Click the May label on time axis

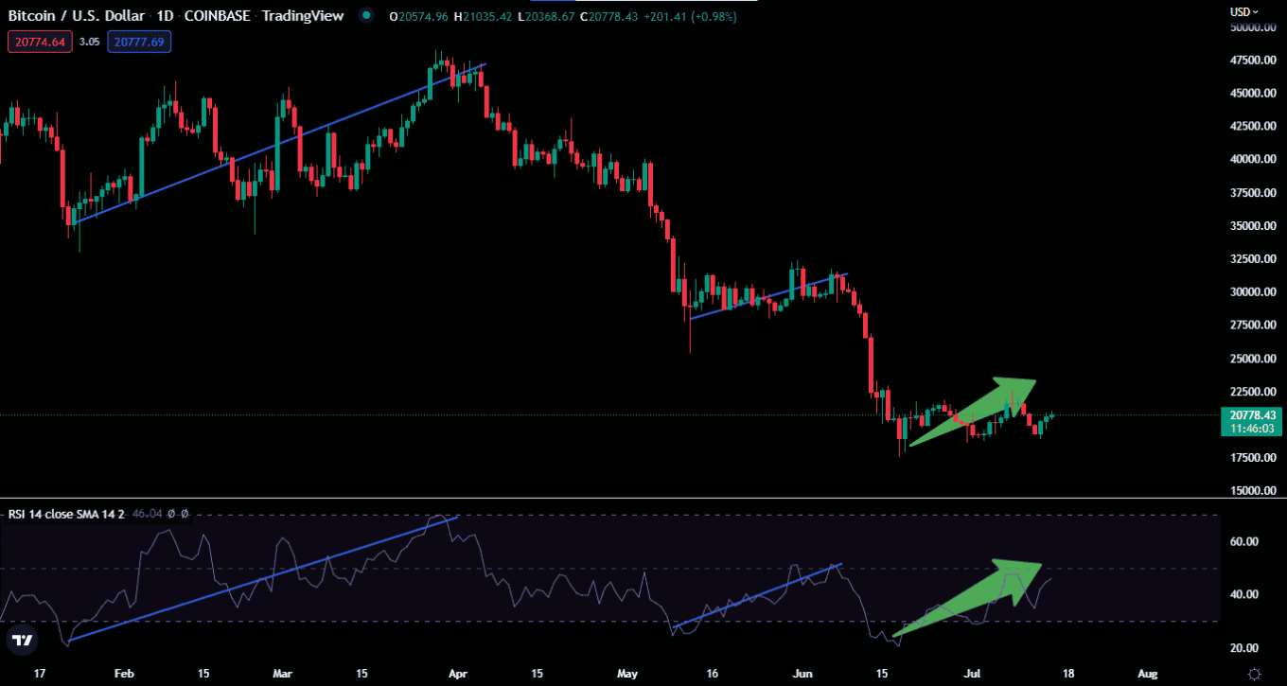[627, 674]
